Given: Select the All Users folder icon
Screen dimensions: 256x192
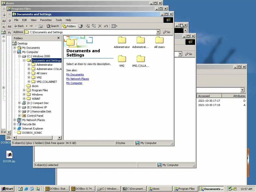Looking at the screenshot, I should 159,40.
